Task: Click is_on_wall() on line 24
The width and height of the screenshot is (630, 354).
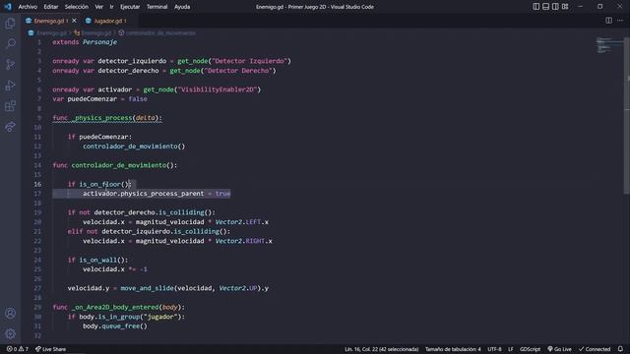Action: pyautogui.click(x=101, y=260)
